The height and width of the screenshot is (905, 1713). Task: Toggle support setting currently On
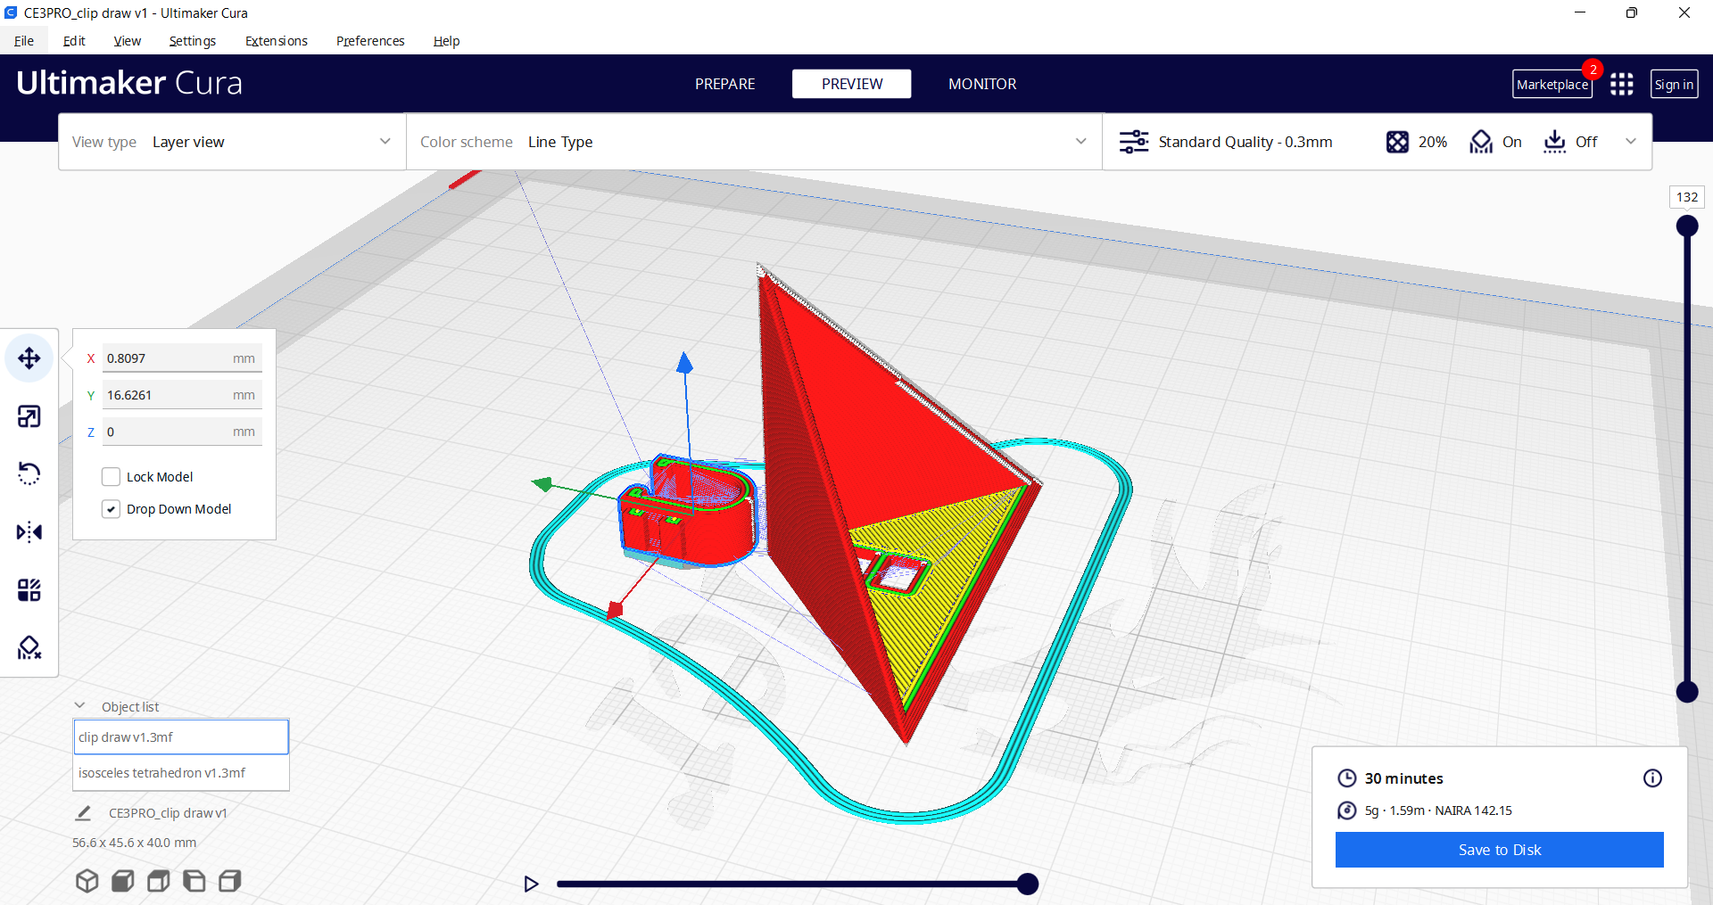(x=1496, y=142)
